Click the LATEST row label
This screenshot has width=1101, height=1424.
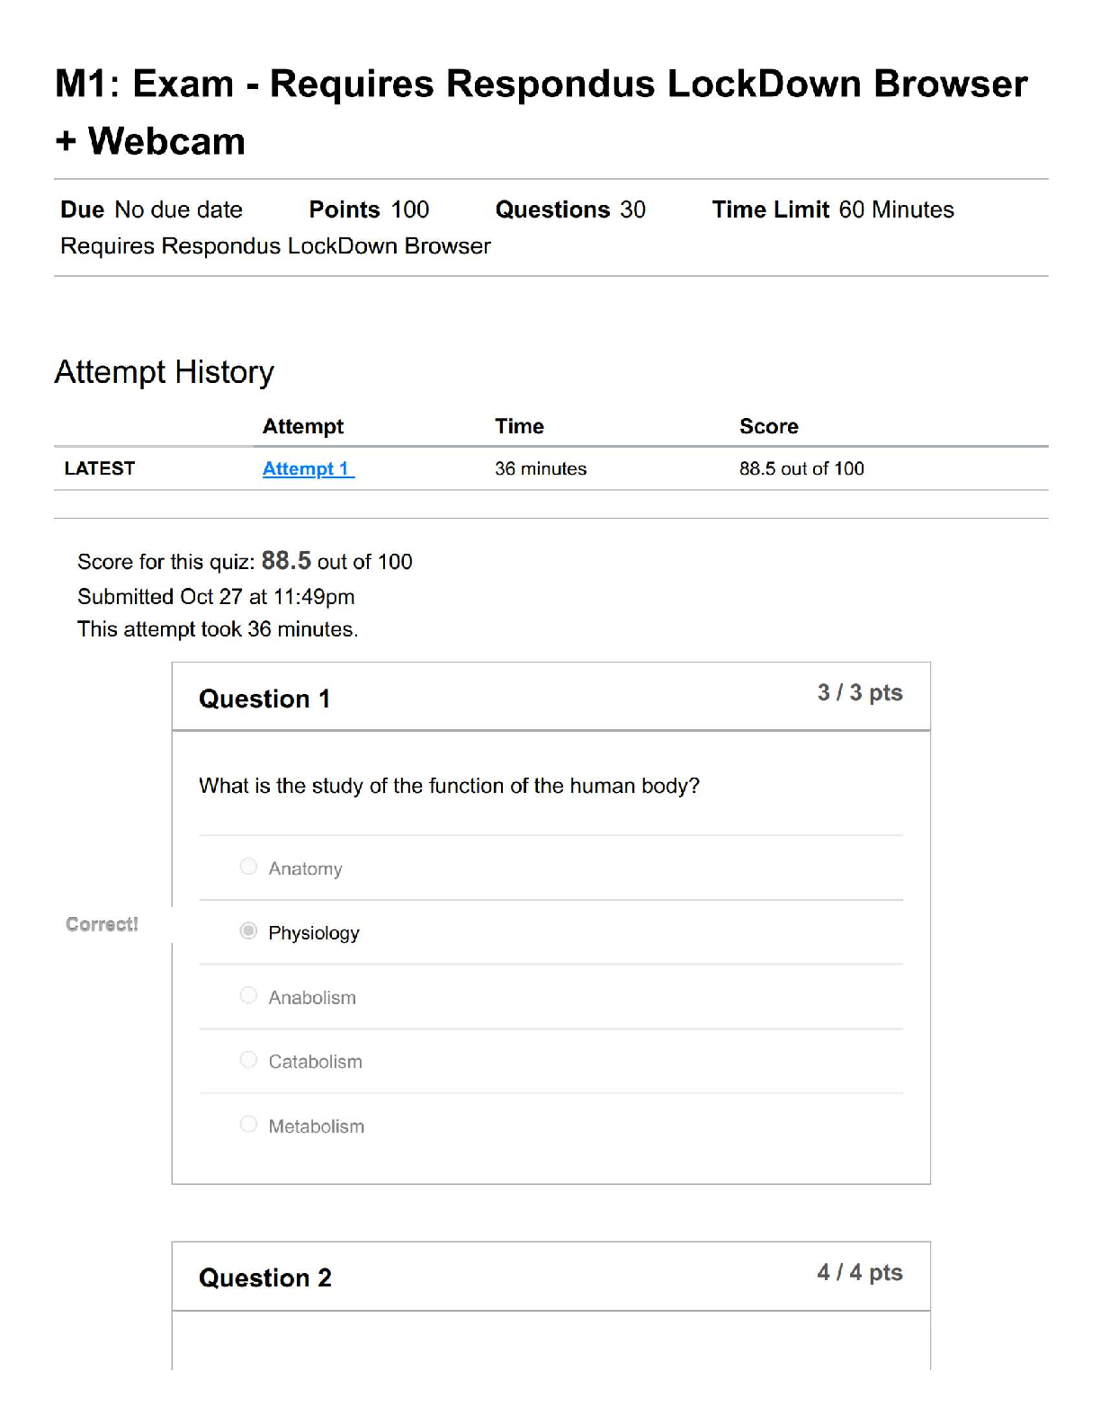coord(99,468)
